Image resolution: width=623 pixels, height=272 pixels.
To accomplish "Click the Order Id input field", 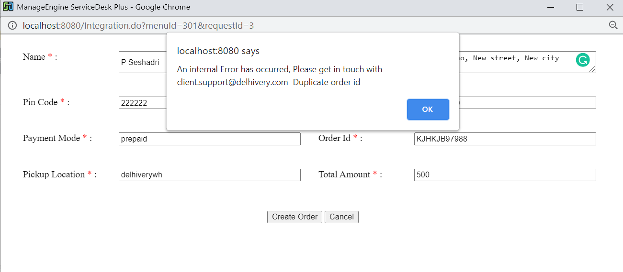I will pos(505,139).
